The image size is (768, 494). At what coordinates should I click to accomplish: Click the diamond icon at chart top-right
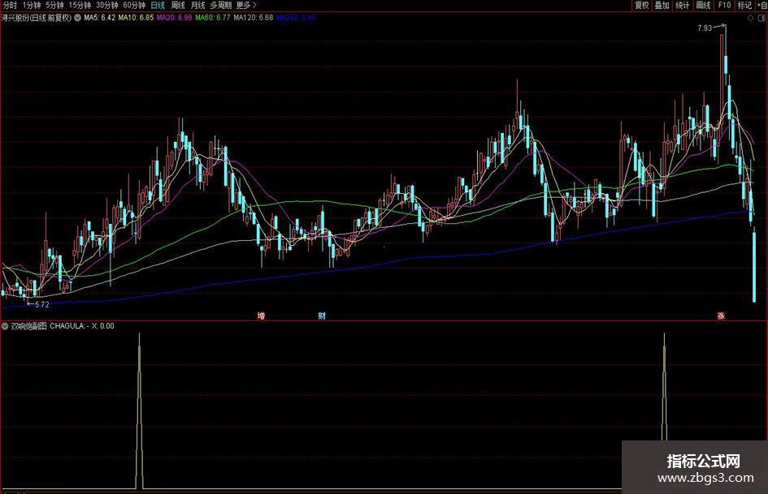pos(750,18)
